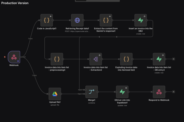Select GDrive Link into Supabase1 node
The width and height of the screenshot is (184, 122).
pyautogui.click(x=122, y=92)
